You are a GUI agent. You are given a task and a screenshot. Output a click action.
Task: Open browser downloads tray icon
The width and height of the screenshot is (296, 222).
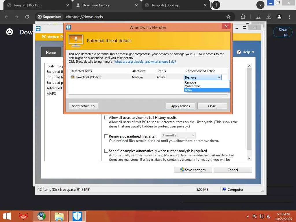coord(269,17)
